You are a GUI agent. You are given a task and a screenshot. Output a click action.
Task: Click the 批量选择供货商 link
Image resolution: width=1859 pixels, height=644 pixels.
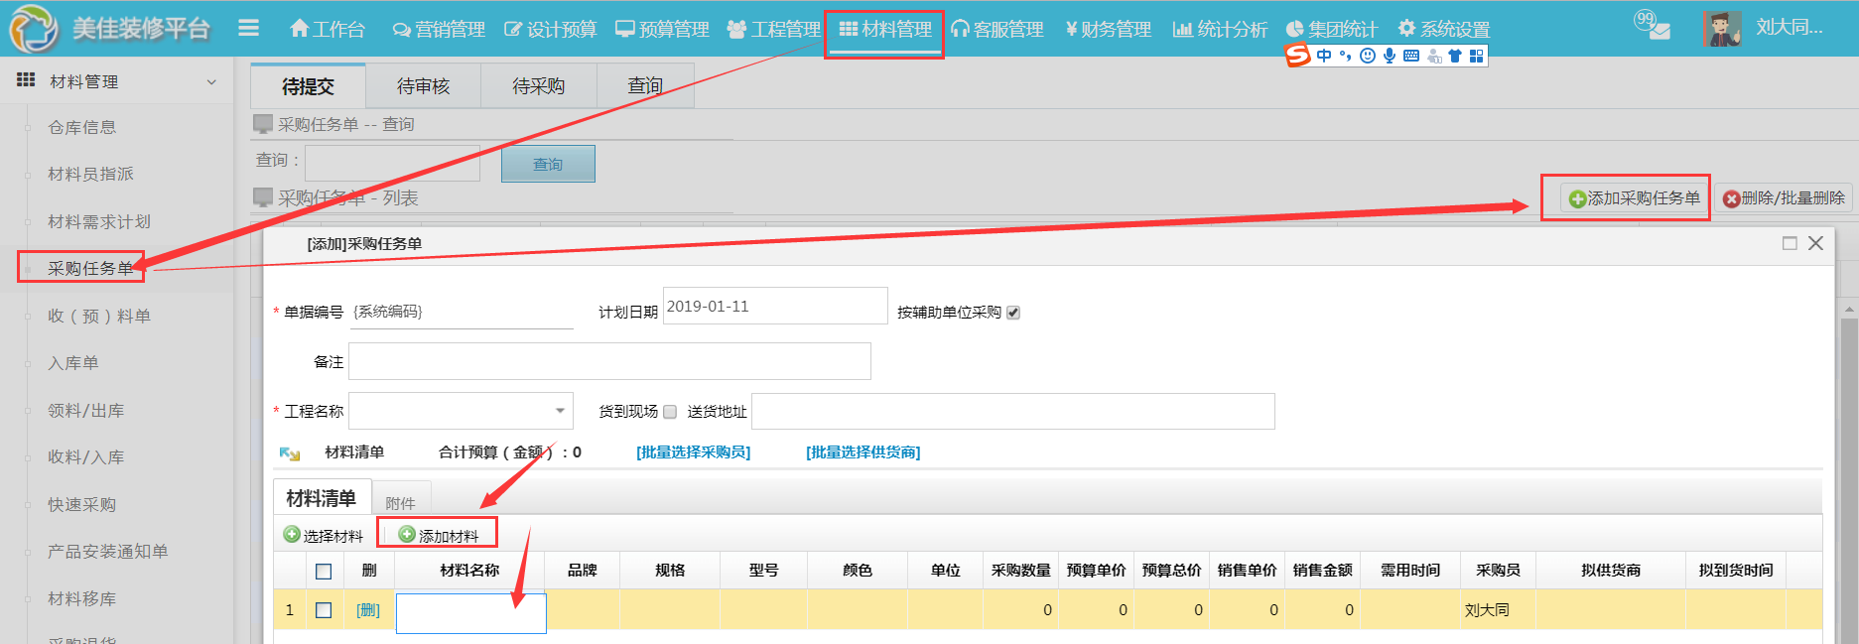click(863, 452)
